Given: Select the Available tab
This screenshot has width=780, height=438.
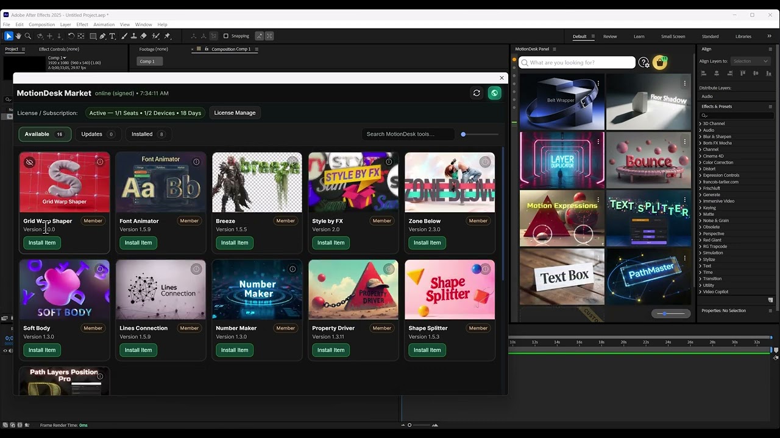Looking at the screenshot, I should coord(44,134).
